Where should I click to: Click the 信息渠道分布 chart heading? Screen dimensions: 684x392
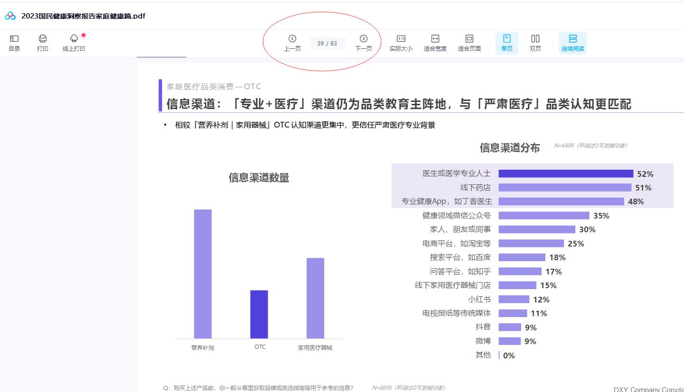click(509, 148)
